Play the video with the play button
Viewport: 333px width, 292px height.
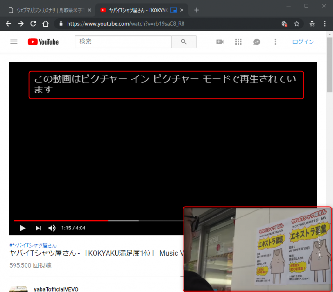click(22, 228)
